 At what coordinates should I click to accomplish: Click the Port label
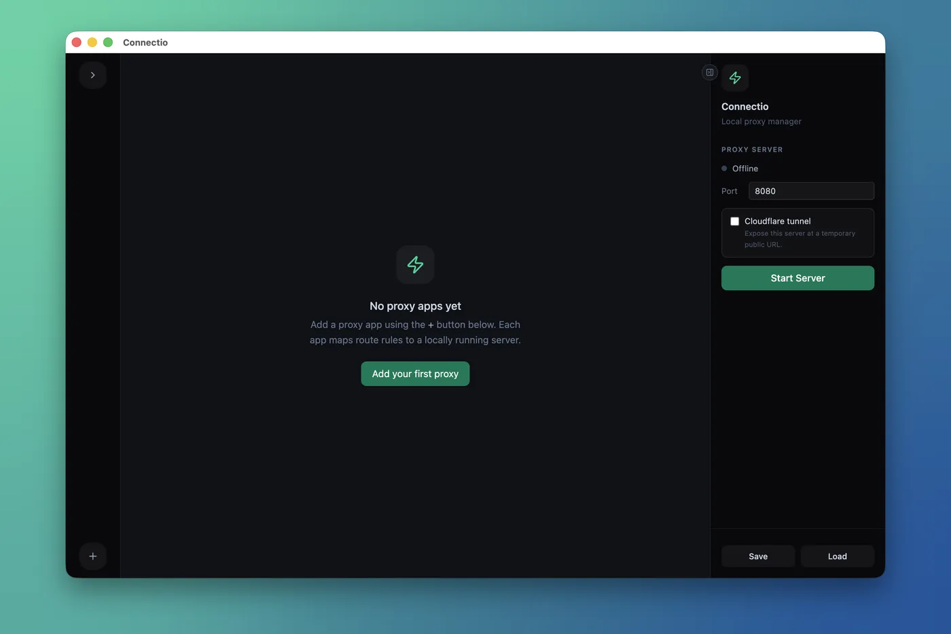click(x=730, y=191)
